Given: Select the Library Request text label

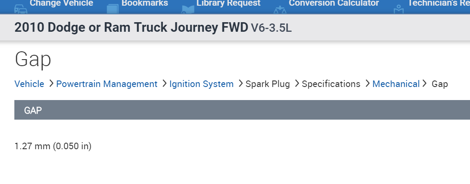Looking at the screenshot, I should pos(228,3).
